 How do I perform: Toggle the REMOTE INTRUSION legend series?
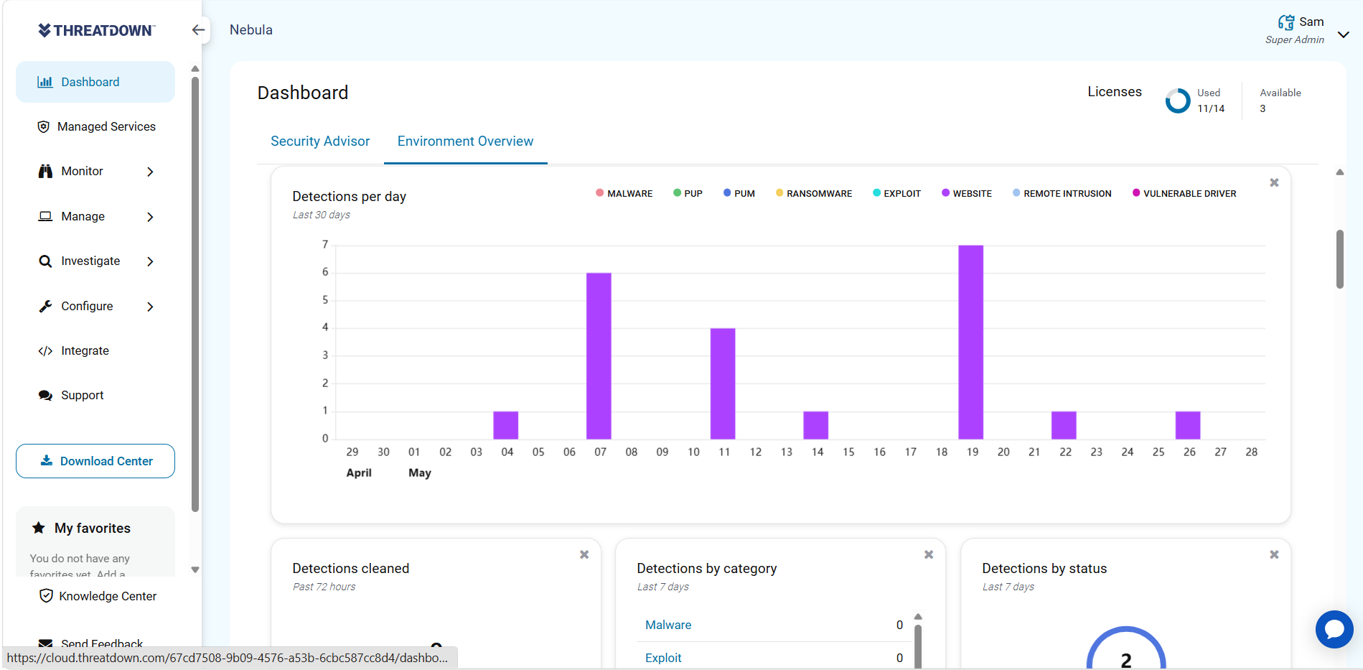coord(1062,193)
